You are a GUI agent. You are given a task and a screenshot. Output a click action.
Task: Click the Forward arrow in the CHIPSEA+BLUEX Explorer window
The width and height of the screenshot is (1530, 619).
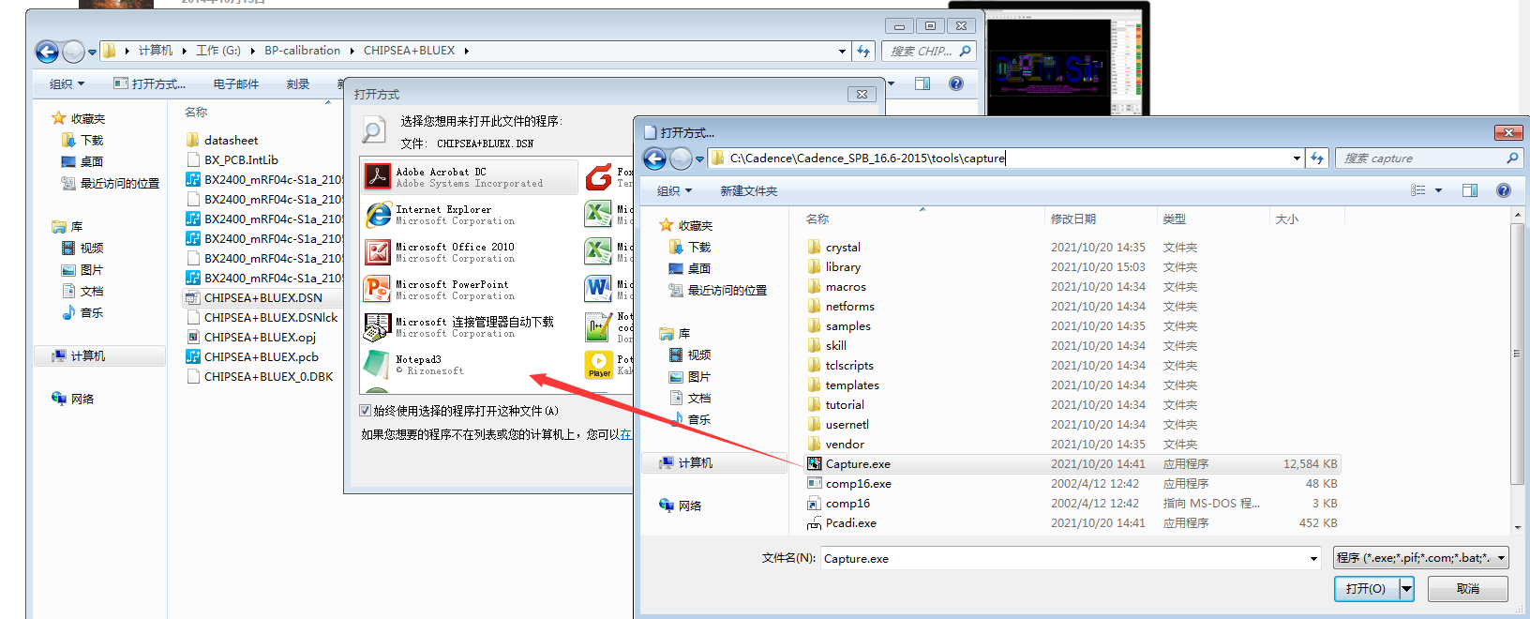coord(73,52)
